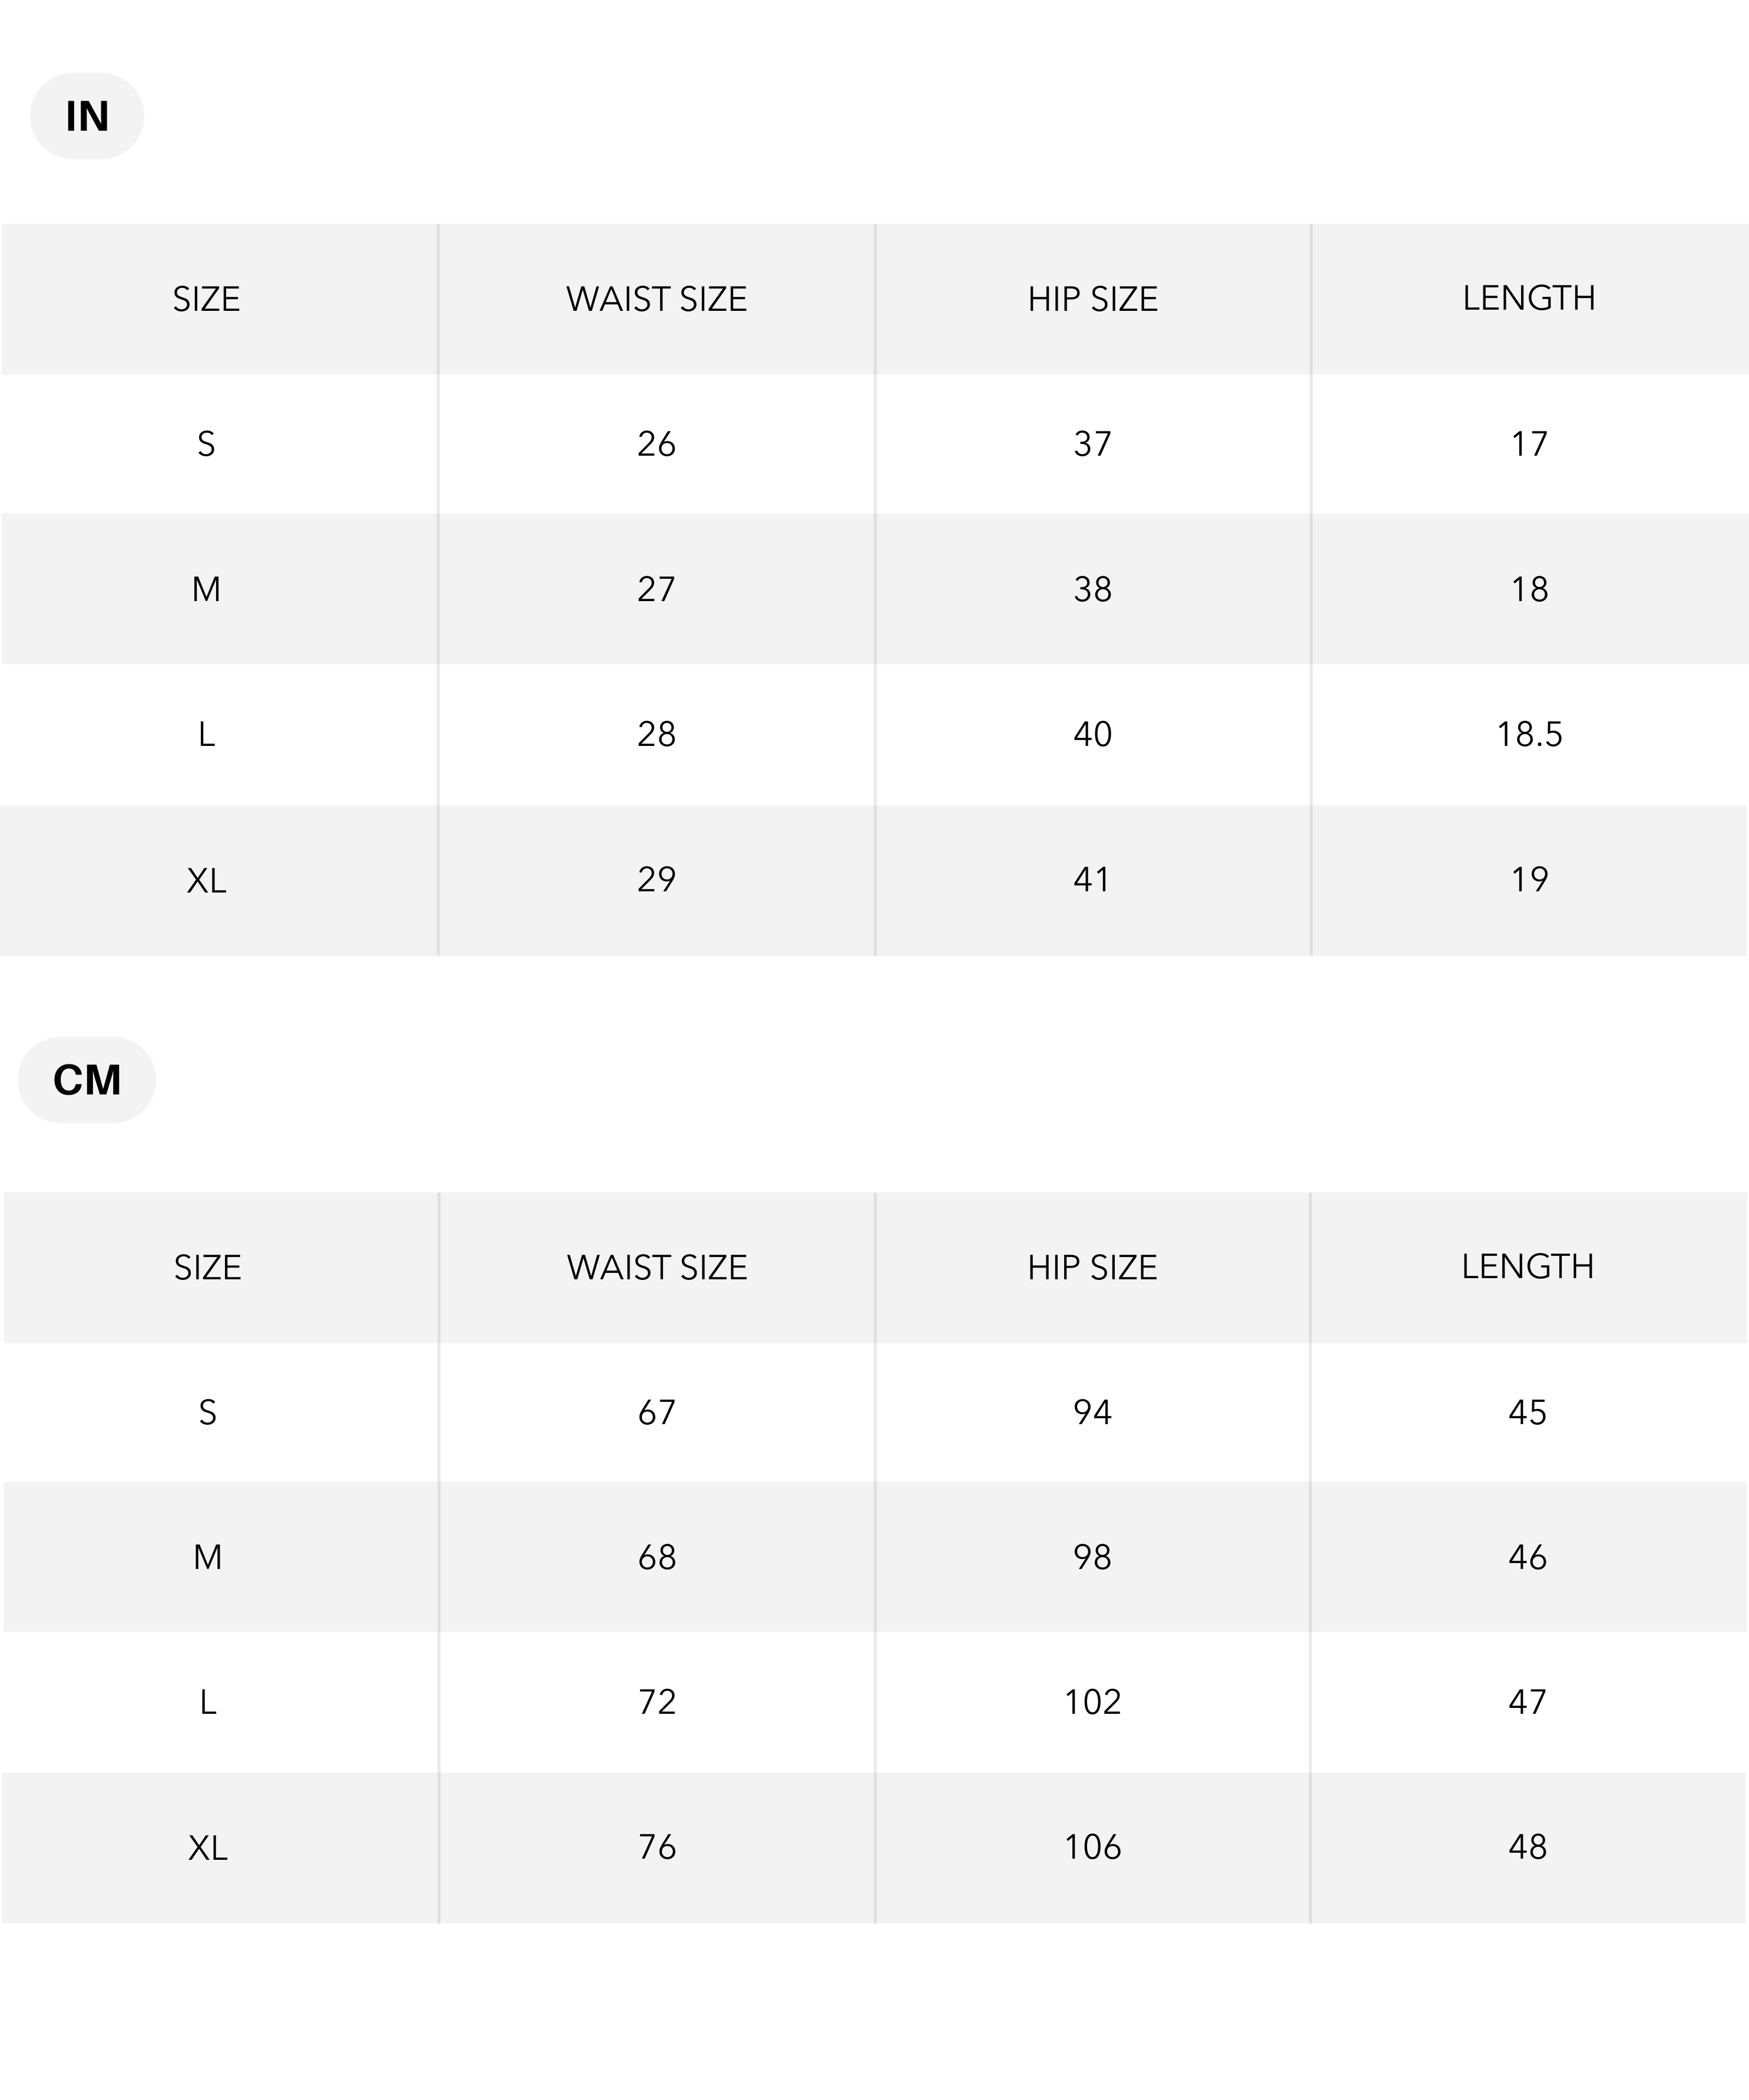Click the hip value 38 for size M
Image resolution: width=1749 pixels, height=2100 pixels.
coord(1092,589)
